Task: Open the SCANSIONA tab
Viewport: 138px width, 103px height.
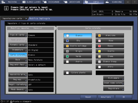Action: (x=114, y=2)
